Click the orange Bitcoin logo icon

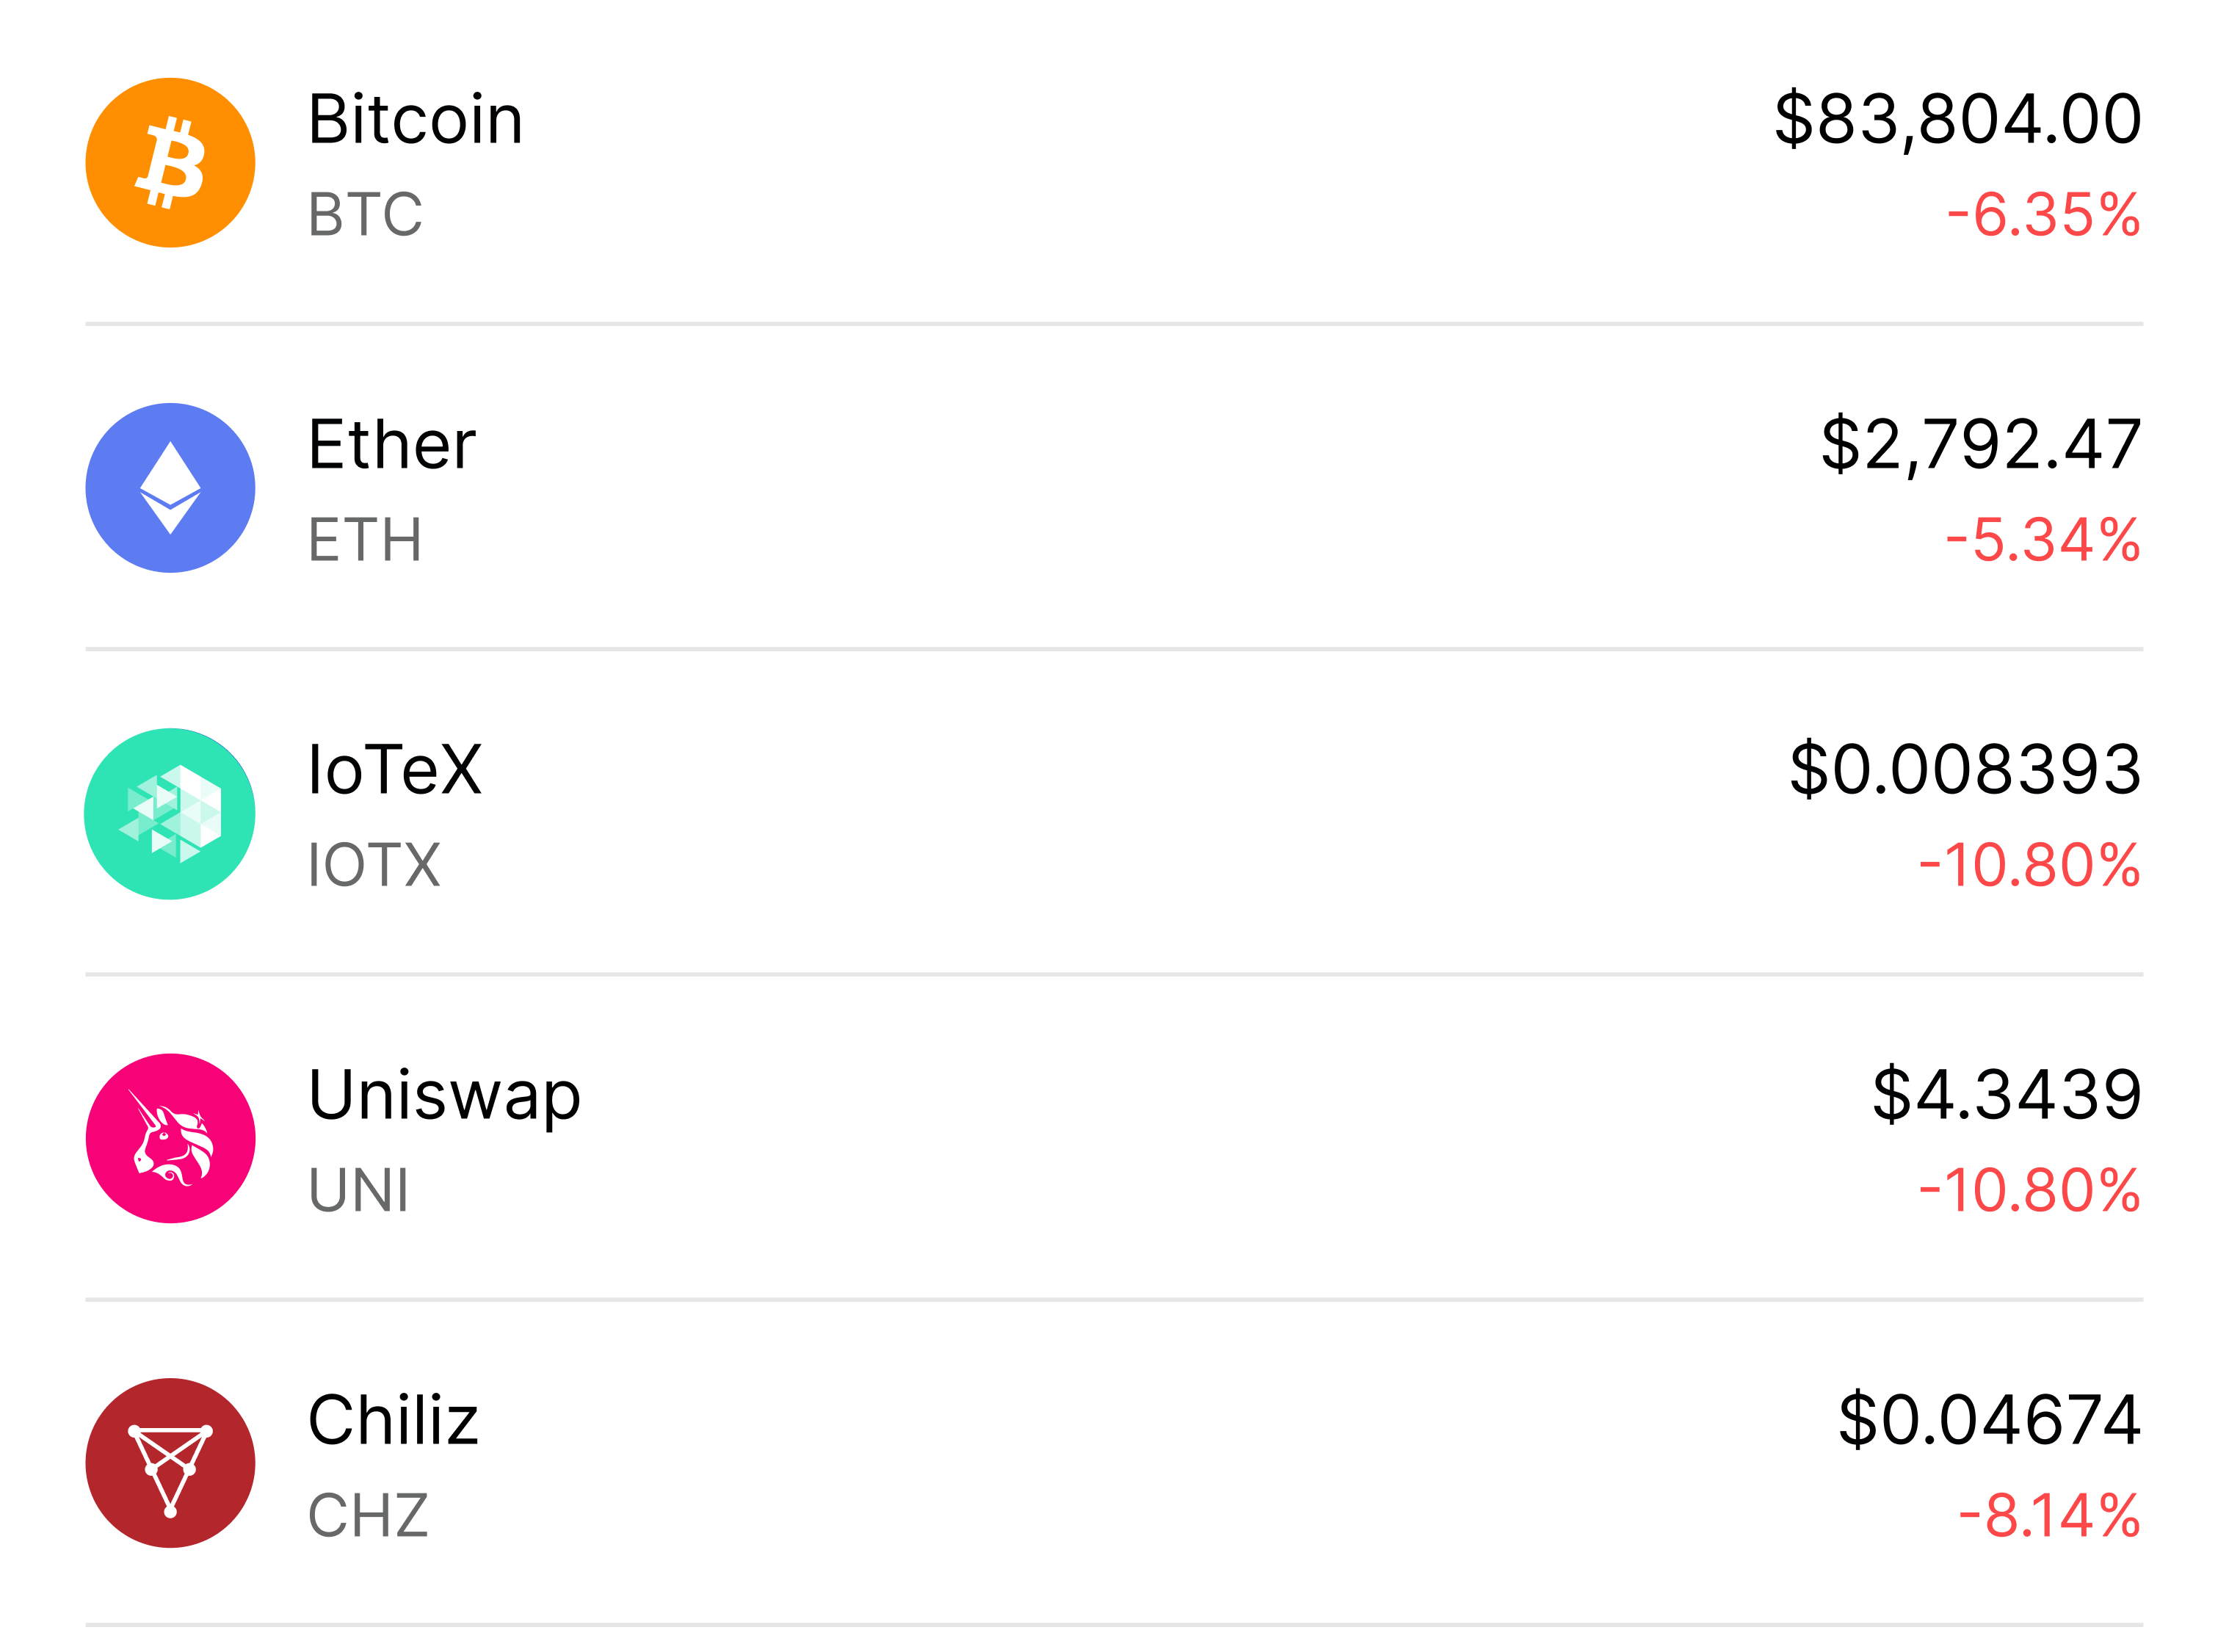point(170,163)
